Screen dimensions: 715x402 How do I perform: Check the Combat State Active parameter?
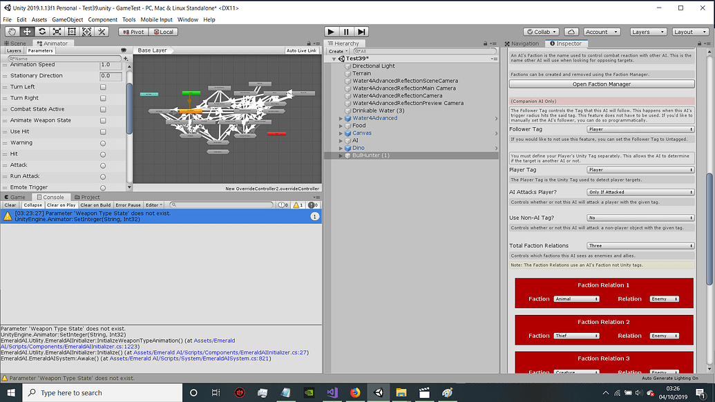tap(103, 109)
